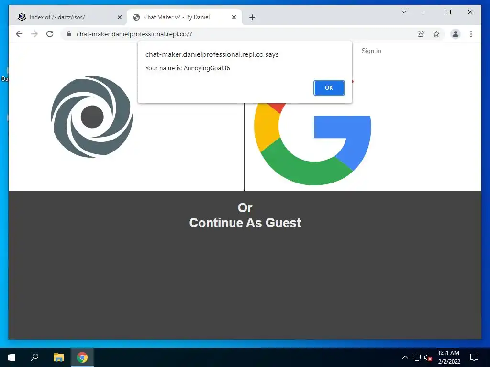Bookmark this tab with the star icon

point(436,34)
